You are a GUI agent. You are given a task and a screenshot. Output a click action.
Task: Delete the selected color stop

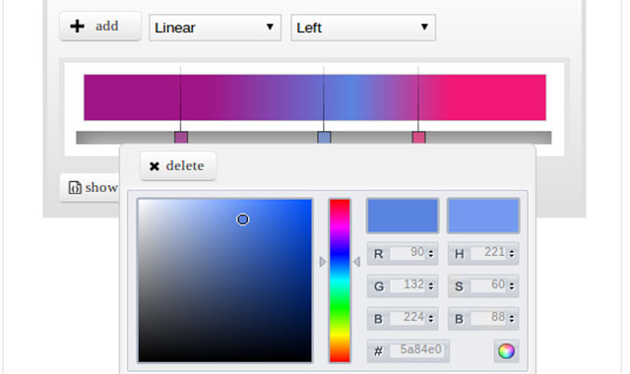[178, 166]
